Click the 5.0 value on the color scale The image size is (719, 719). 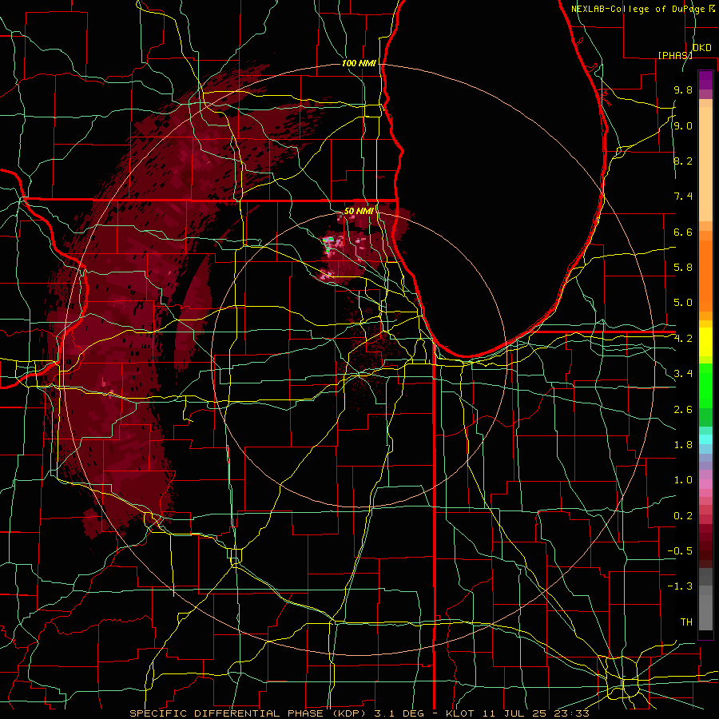[x=683, y=303]
